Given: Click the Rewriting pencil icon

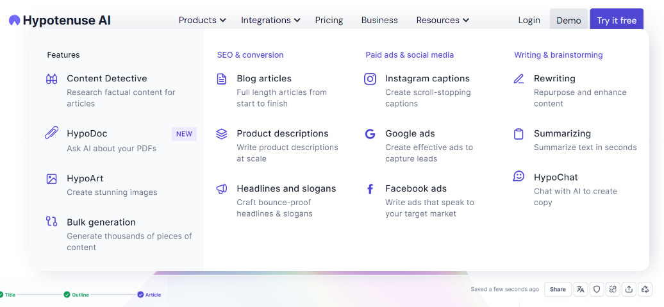Looking at the screenshot, I should tap(519, 79).
